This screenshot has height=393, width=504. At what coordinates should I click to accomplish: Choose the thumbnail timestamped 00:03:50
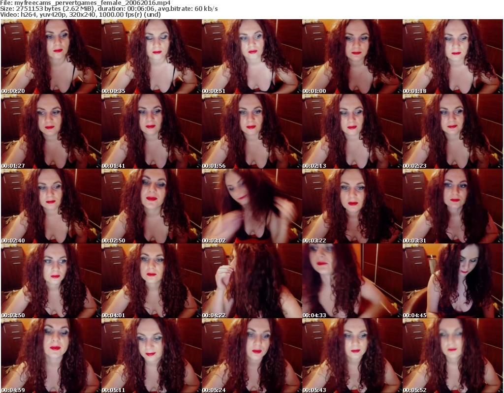pyautogui.click(x=51, y=281)
